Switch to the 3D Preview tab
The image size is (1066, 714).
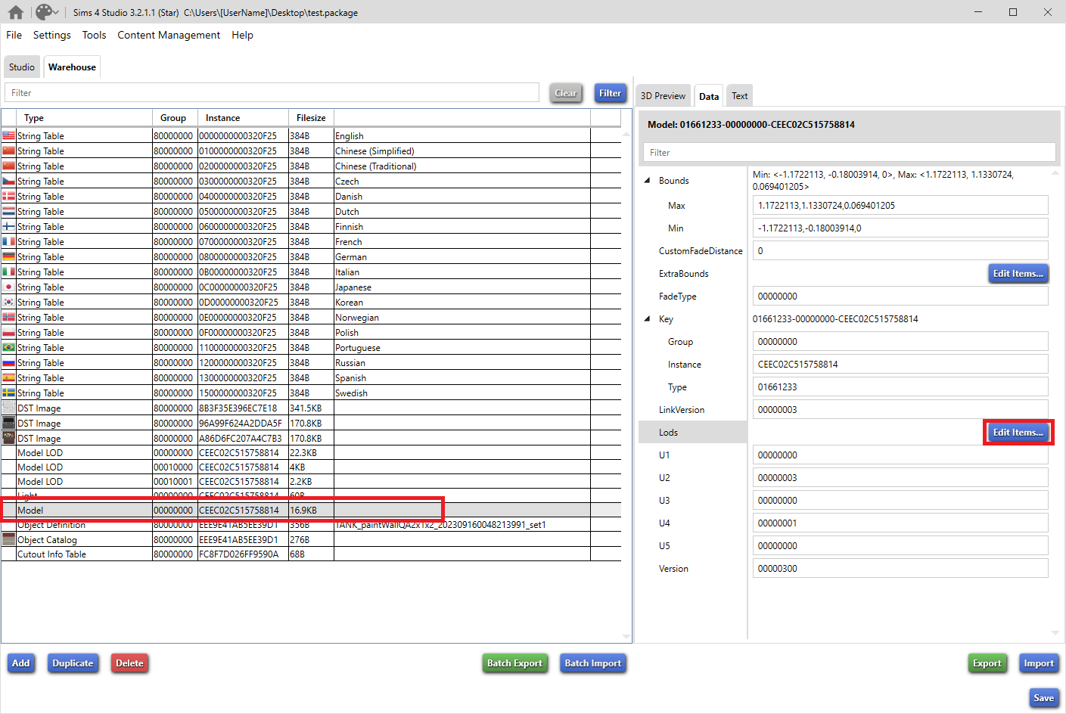click(x=663, y=96)
